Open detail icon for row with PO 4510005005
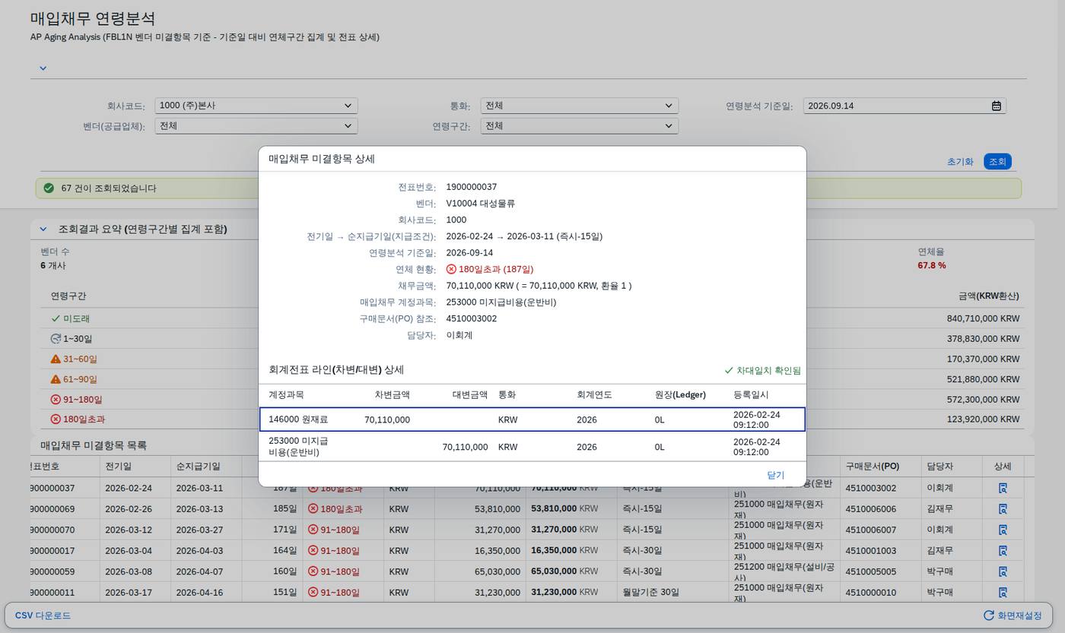The width and height of the screenshot is (1065, 633). [x=1003, y=571]
